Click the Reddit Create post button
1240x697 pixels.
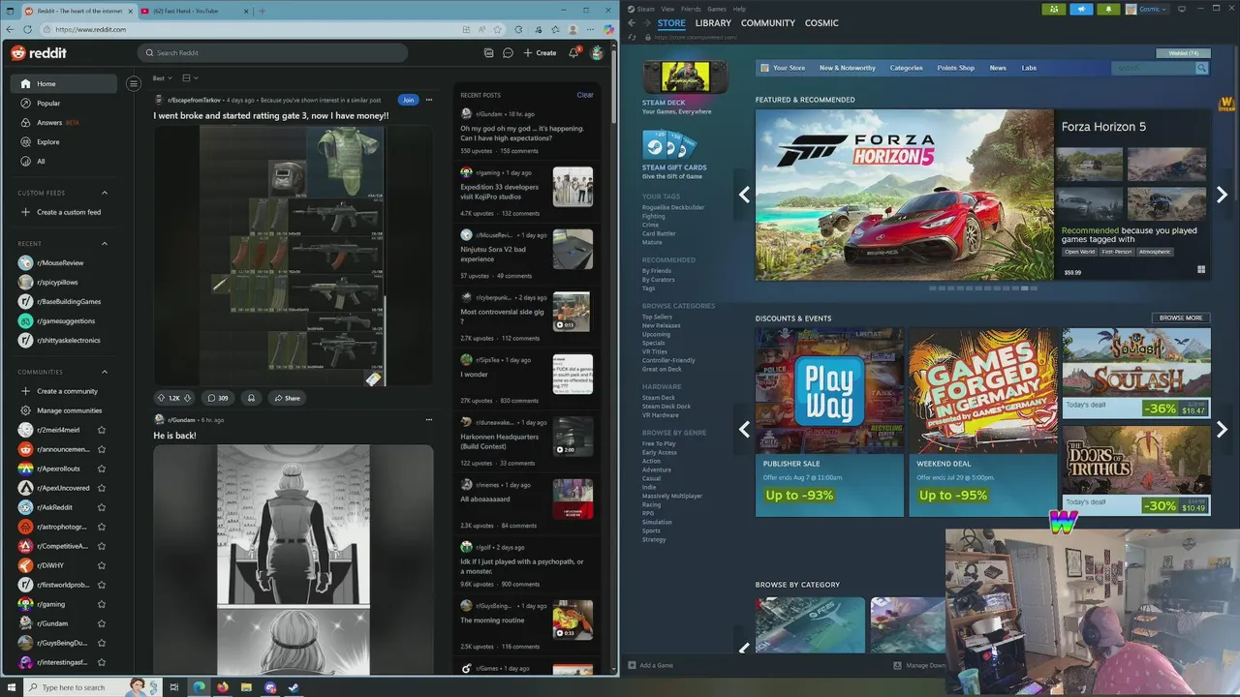540,53
